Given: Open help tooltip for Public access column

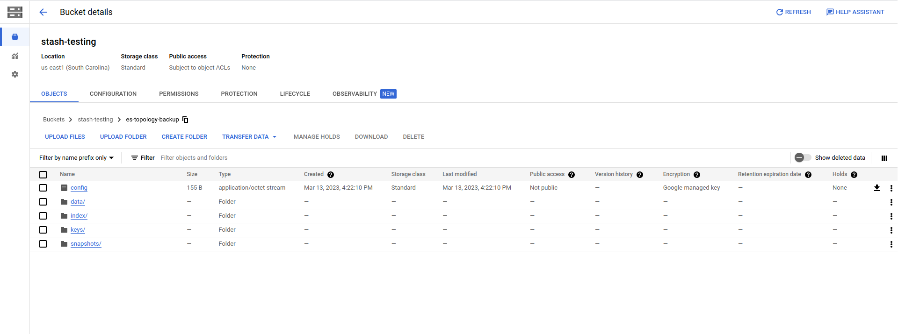Looking at the screenshot, I should (571, 175).
